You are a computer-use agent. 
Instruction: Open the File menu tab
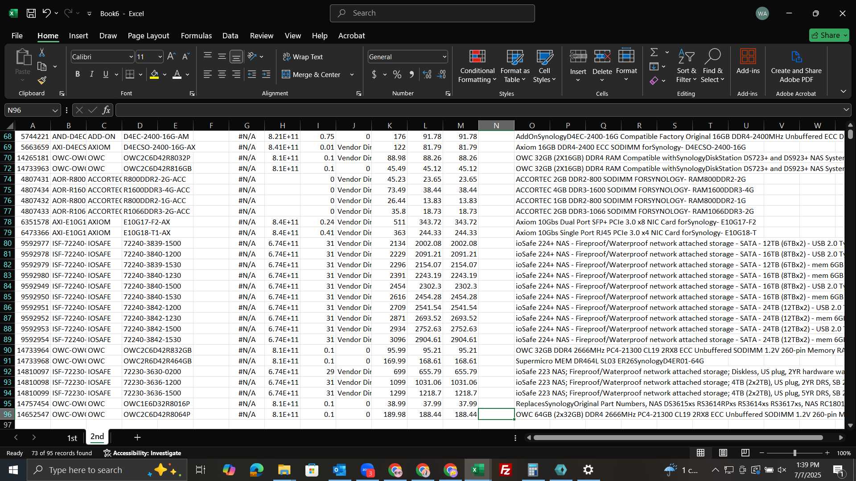pyautogui.click(x=17, y=36)
